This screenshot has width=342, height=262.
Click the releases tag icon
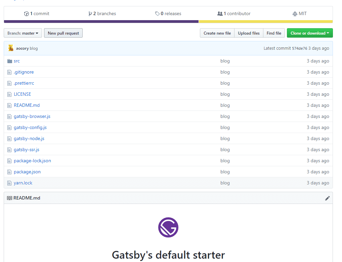157,14
